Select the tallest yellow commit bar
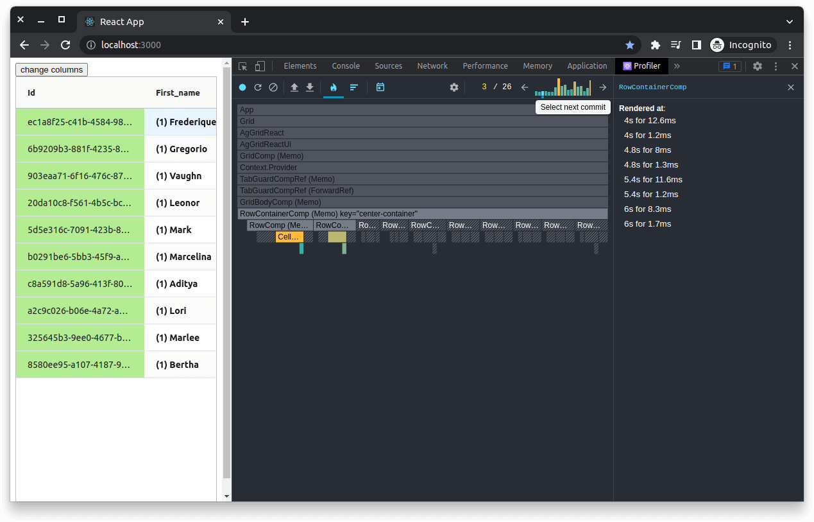This screenshot has height=522, width=814. [559, 87]
